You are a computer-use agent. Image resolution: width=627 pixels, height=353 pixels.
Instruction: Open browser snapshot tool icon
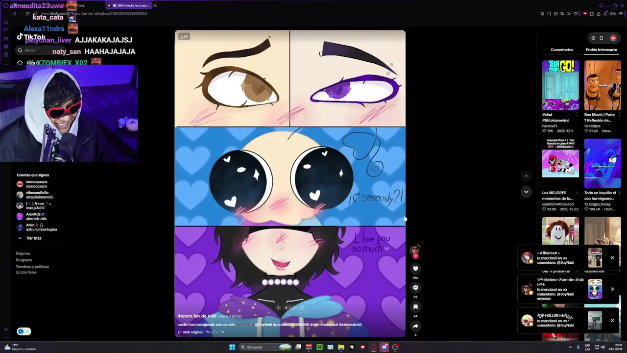click(x=549, y=14)
